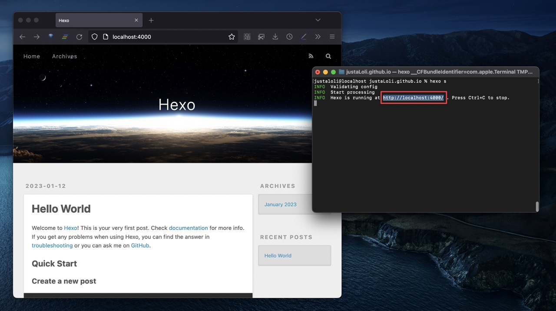Open the browser downloads panel
556x311 pixels.
[x=275, y=37]
